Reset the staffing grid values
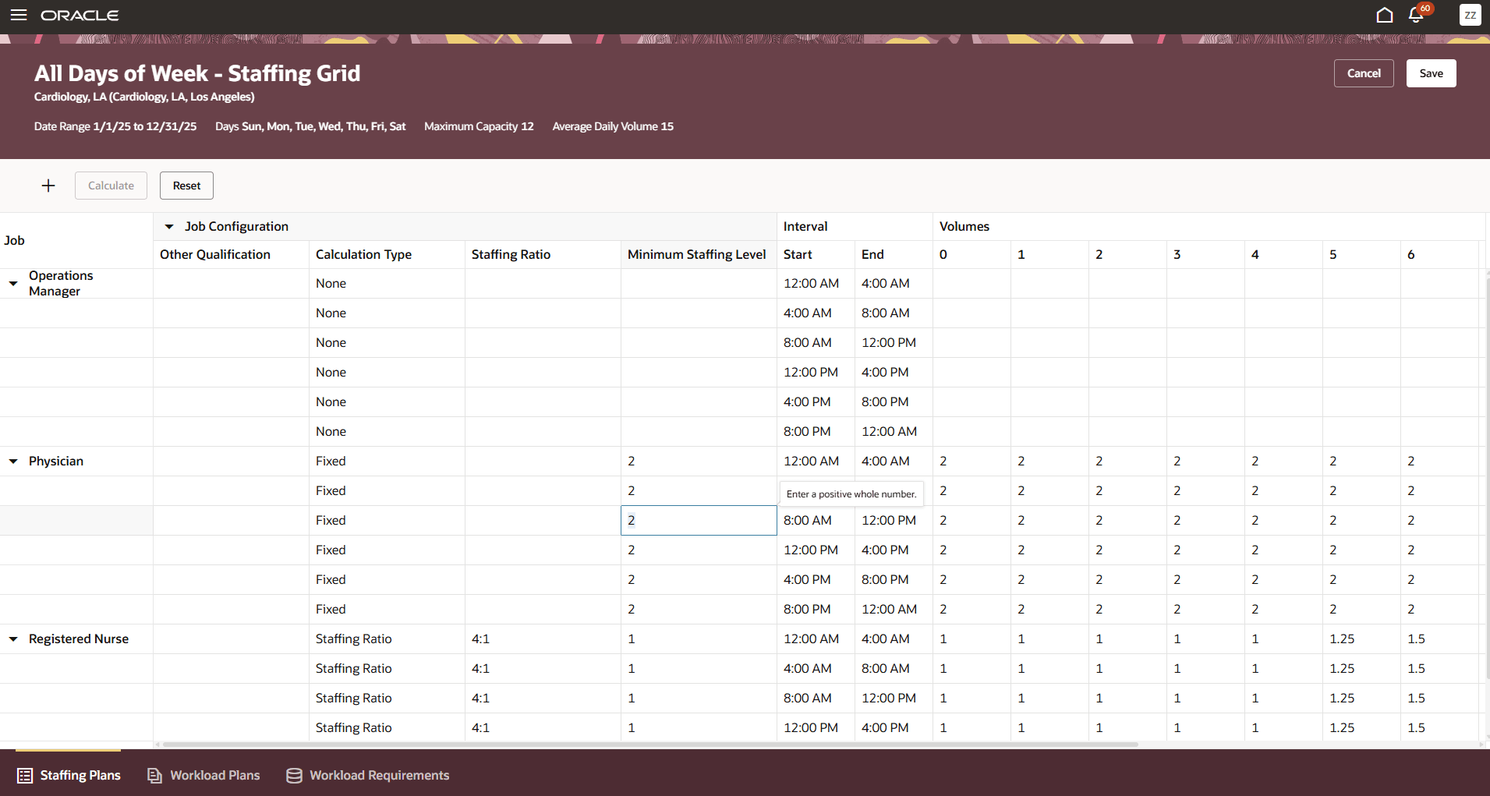 pos(186,186)
